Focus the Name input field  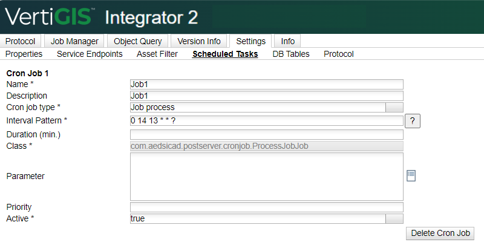[x=267, y=84]
